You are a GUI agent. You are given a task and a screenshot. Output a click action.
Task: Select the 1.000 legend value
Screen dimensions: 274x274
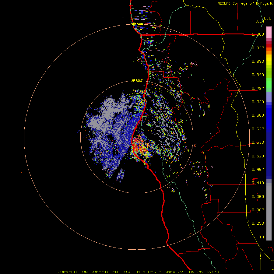[x=258, y=34]
